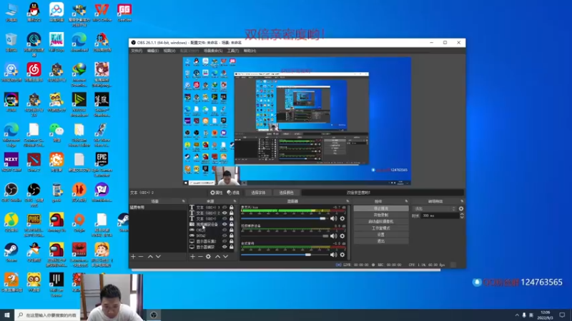Open the 文件(F) menu
The width and height of the screenshot is (572, 321).
[137, 51]
